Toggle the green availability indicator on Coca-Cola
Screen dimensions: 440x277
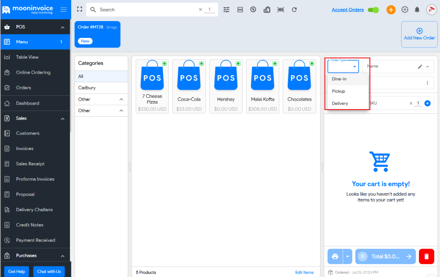(x=201, y=64)
